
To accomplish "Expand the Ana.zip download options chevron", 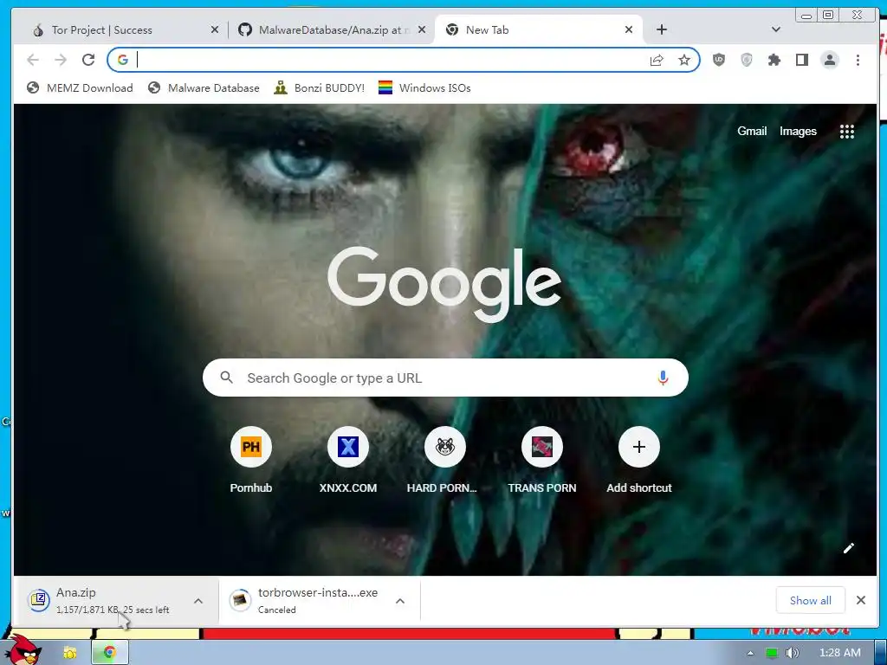I will coord(198,601).
